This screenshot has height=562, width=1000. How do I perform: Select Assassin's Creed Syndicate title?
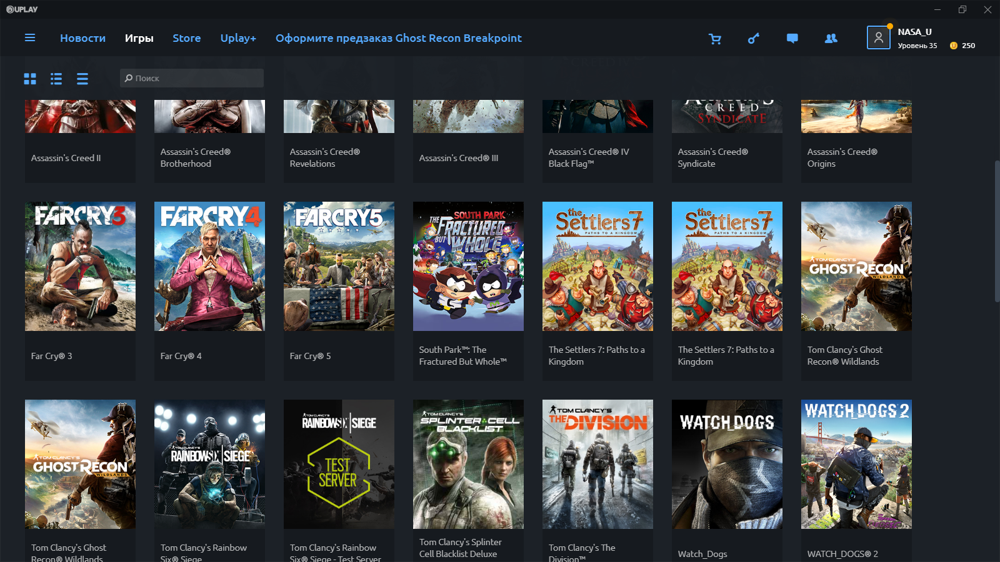point(713,158)
